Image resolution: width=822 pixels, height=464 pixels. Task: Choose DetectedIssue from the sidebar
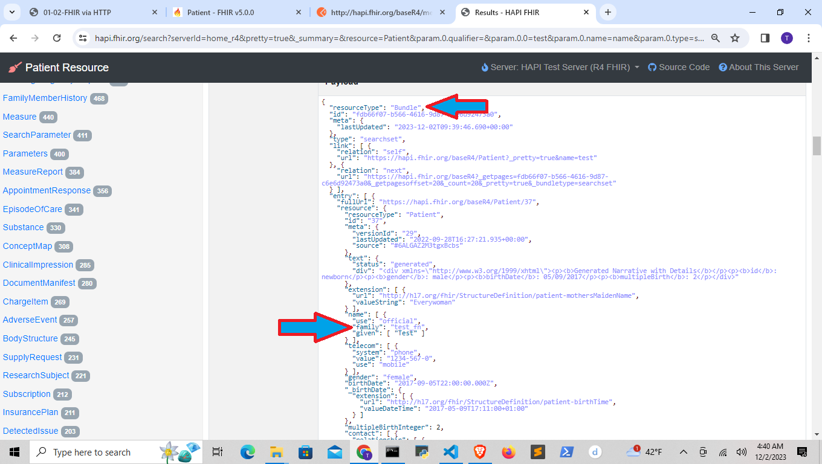(31, 431)
